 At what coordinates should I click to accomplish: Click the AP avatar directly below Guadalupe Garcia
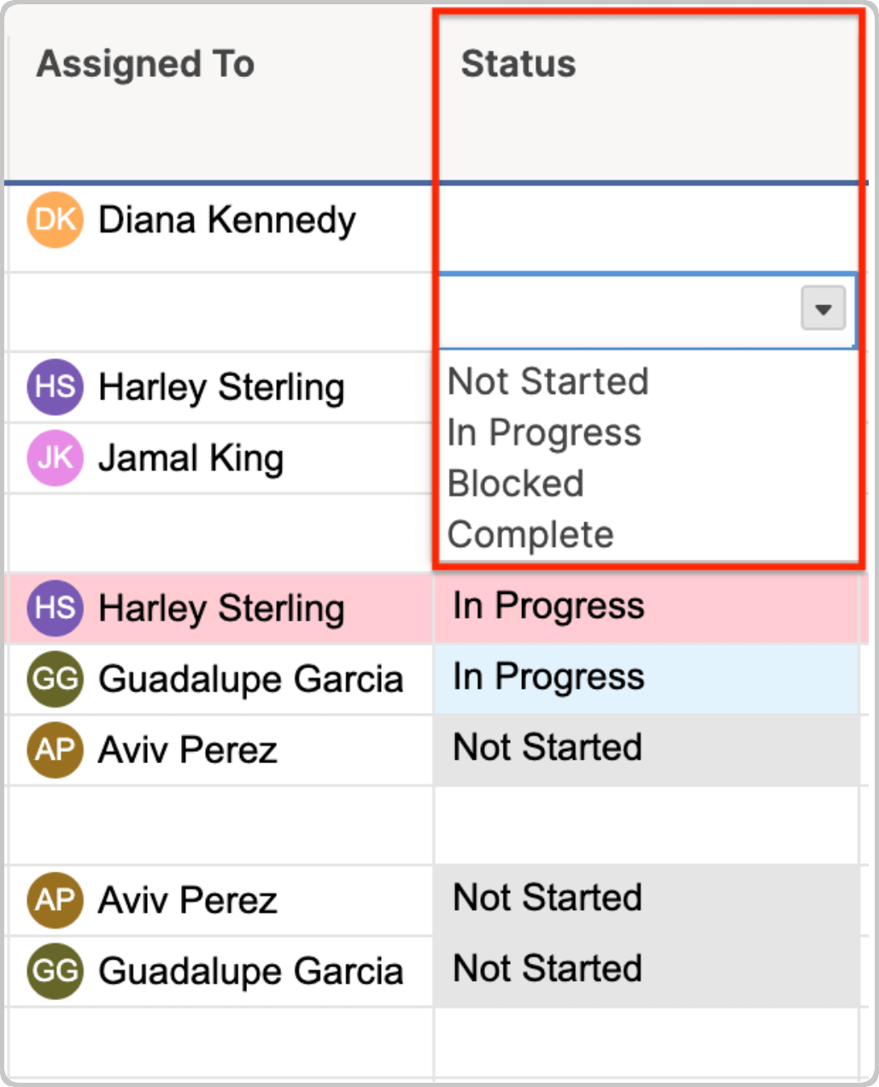[x=56, y=749]
